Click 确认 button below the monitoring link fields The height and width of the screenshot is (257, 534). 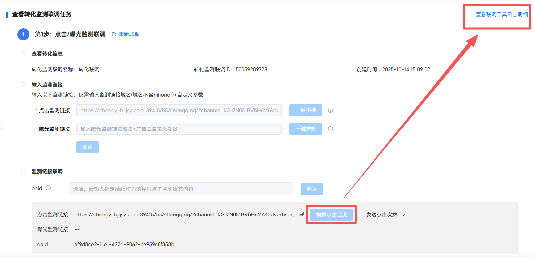(x=87, y=147)
